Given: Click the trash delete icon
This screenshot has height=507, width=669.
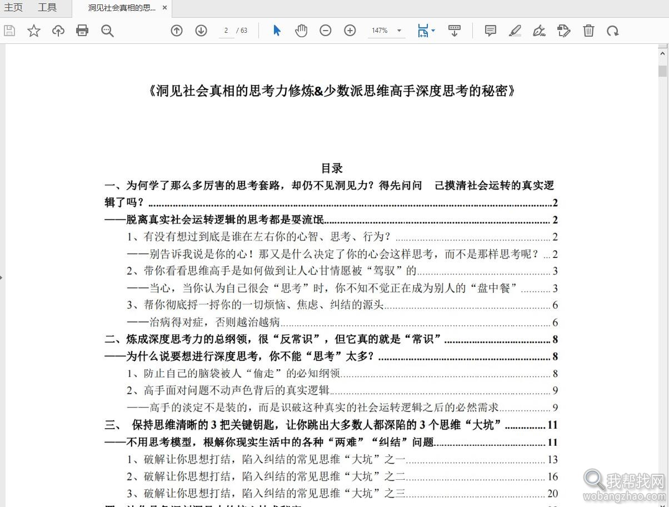Looking at the screenshot, I should tap(588, 31).
